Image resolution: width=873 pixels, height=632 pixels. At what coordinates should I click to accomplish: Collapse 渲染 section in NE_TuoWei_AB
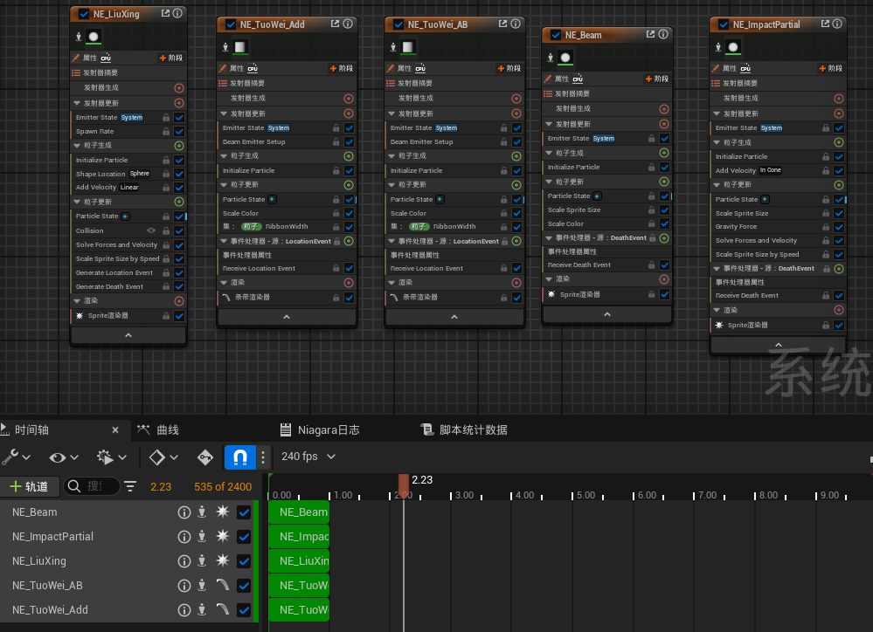(391, 283)
